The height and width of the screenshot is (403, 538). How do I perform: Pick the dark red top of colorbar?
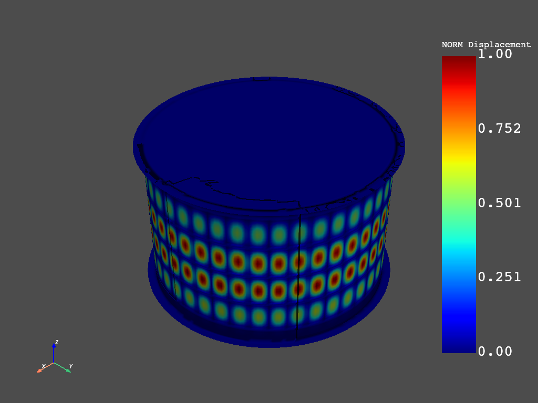coord(459,60)
